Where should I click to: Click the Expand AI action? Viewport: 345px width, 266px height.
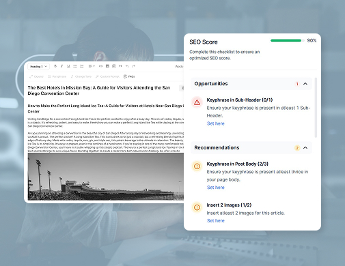(36, 76)
